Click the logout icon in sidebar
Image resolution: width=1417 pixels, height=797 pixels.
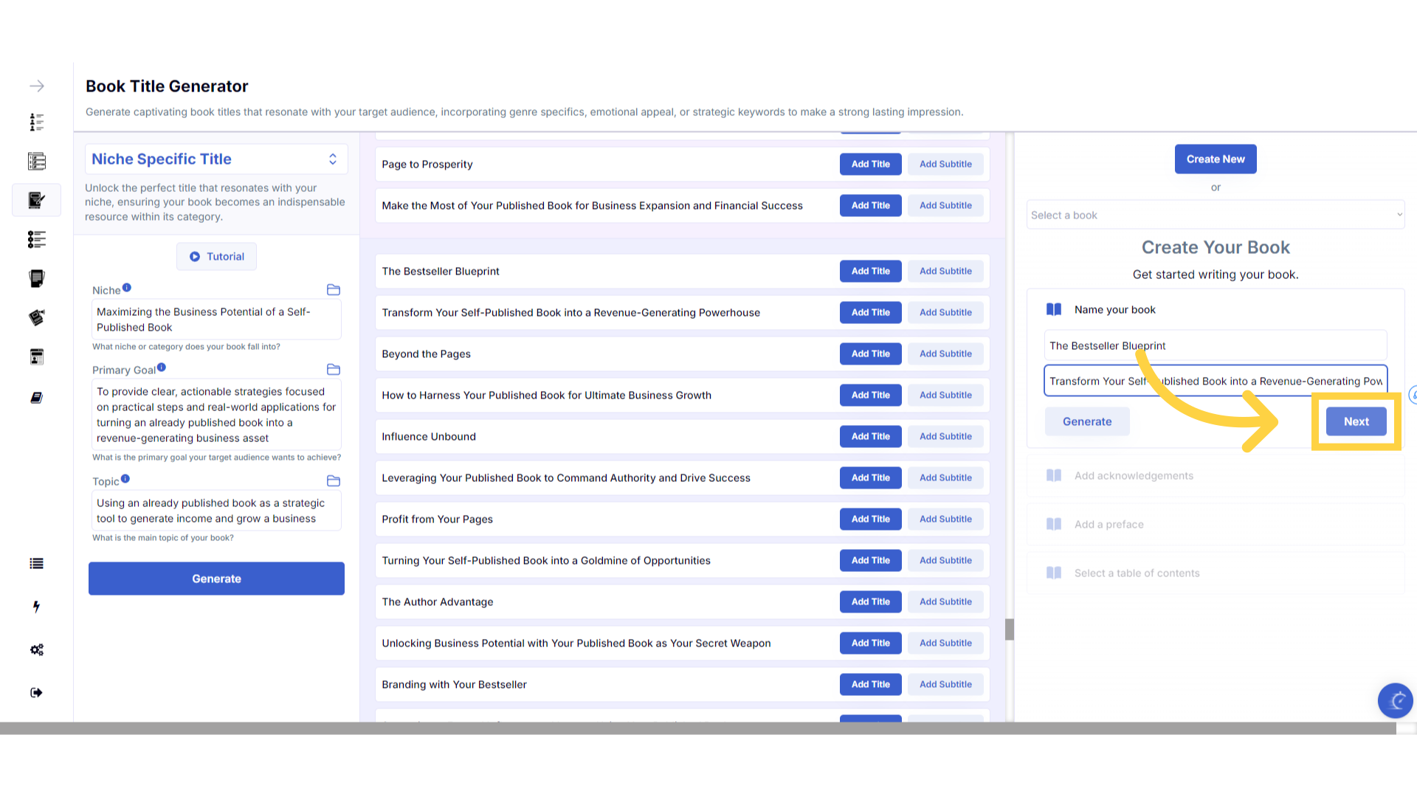[36, 693]
